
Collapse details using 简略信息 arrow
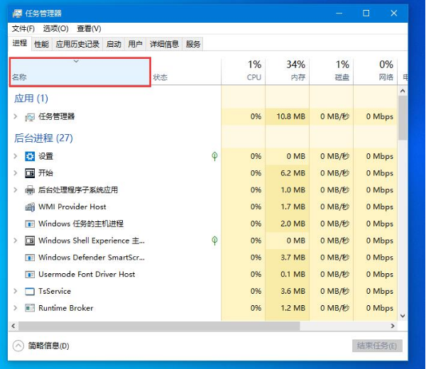point(18,346)
